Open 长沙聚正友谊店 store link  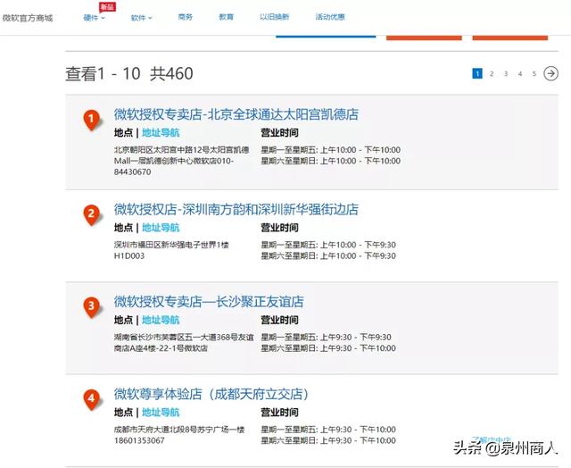click(209, 302)
